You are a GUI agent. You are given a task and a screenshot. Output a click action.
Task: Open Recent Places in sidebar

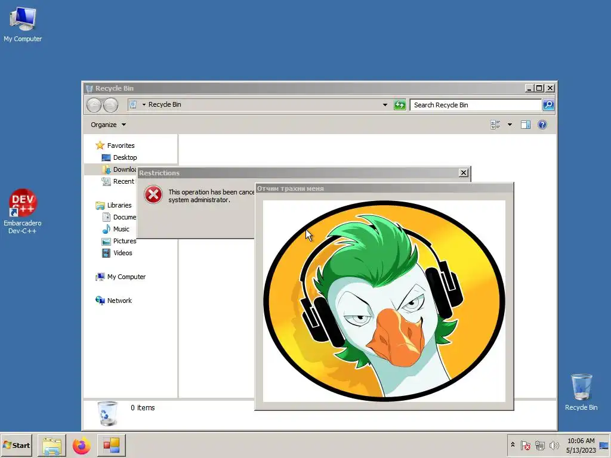(x=118, y=181)
